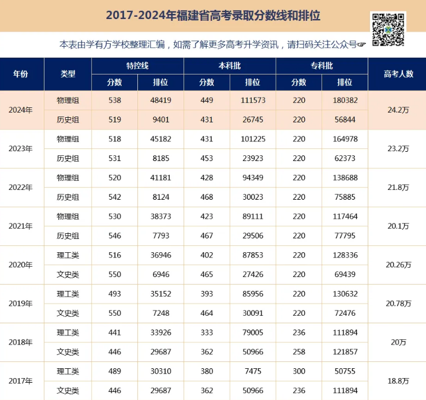Click the 特控线 group header

[x=138, y=66]
